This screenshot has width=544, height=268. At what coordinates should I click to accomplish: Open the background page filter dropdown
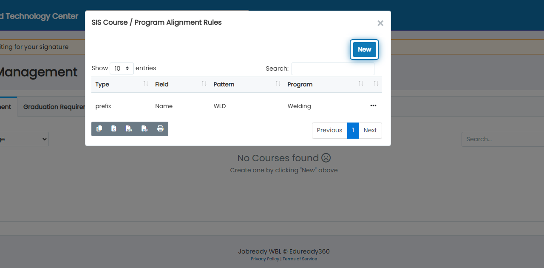pos(24,139)
